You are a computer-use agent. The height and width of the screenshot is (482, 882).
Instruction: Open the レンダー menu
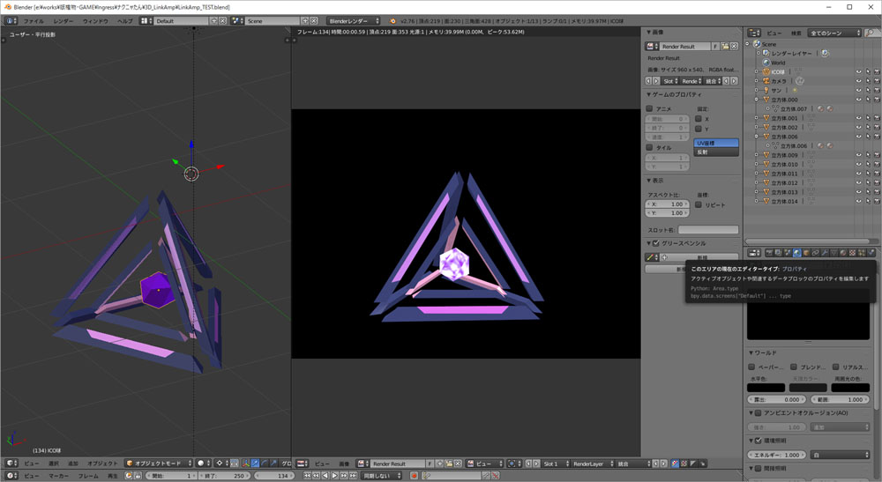[63, 21]
